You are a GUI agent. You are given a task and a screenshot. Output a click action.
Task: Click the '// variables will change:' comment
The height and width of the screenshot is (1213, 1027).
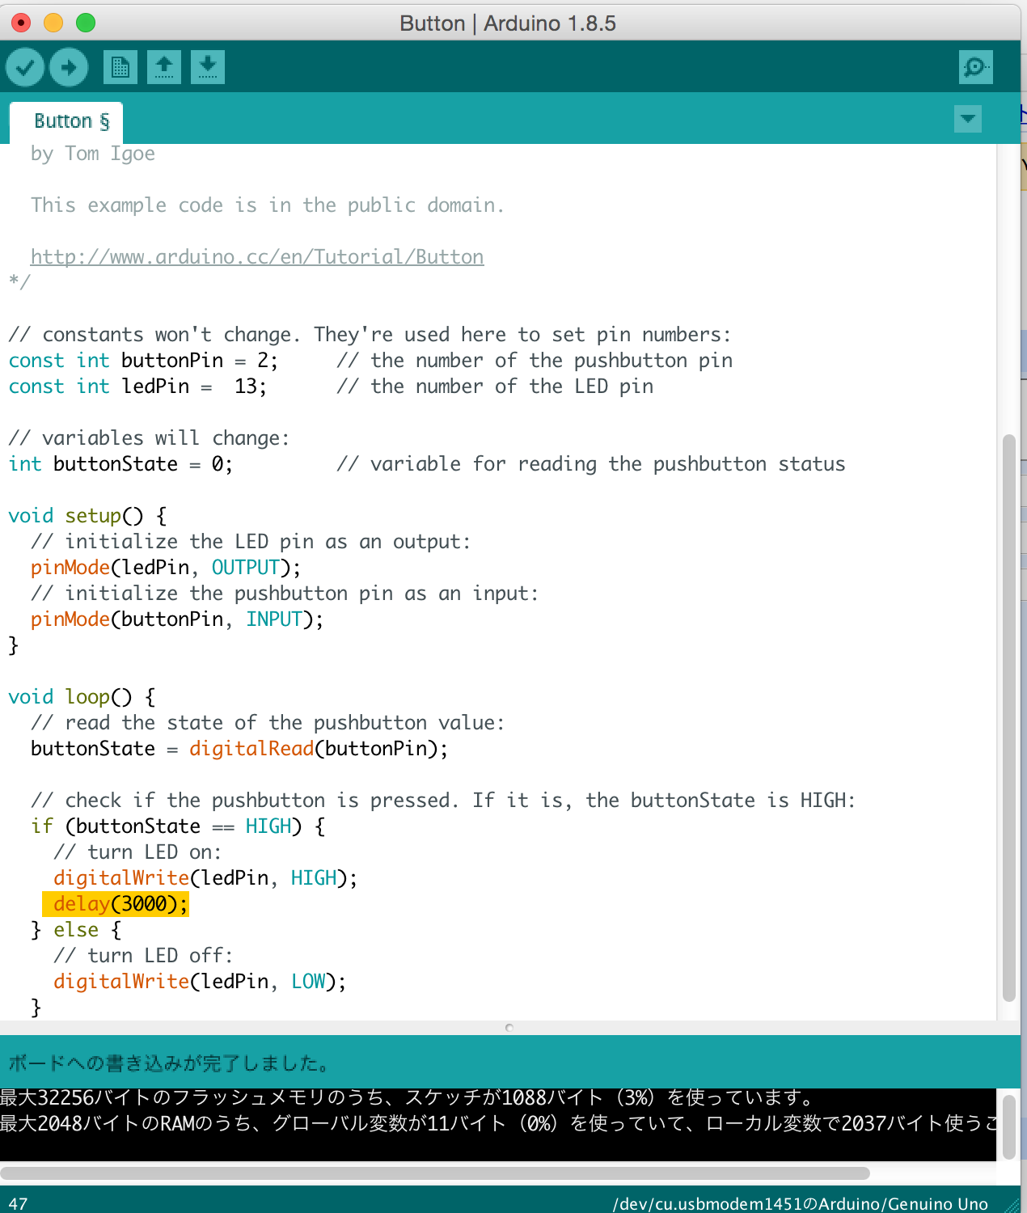149,438
